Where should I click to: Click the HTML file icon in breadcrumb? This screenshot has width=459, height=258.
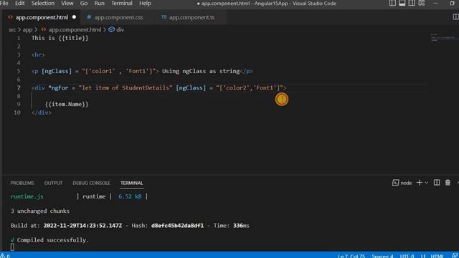tap(44, 29)
